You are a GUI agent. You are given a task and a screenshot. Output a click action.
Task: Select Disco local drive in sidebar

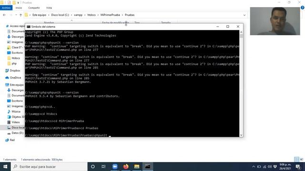point(16,128)
